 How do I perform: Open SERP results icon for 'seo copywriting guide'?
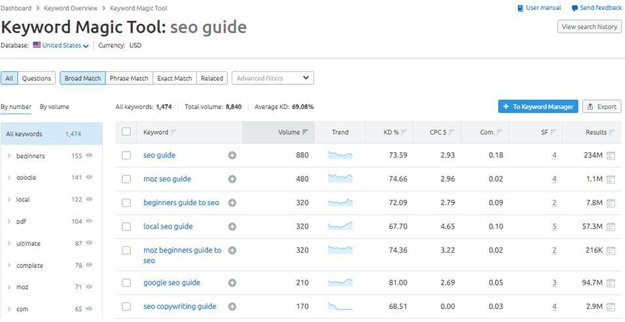point(611,307)
